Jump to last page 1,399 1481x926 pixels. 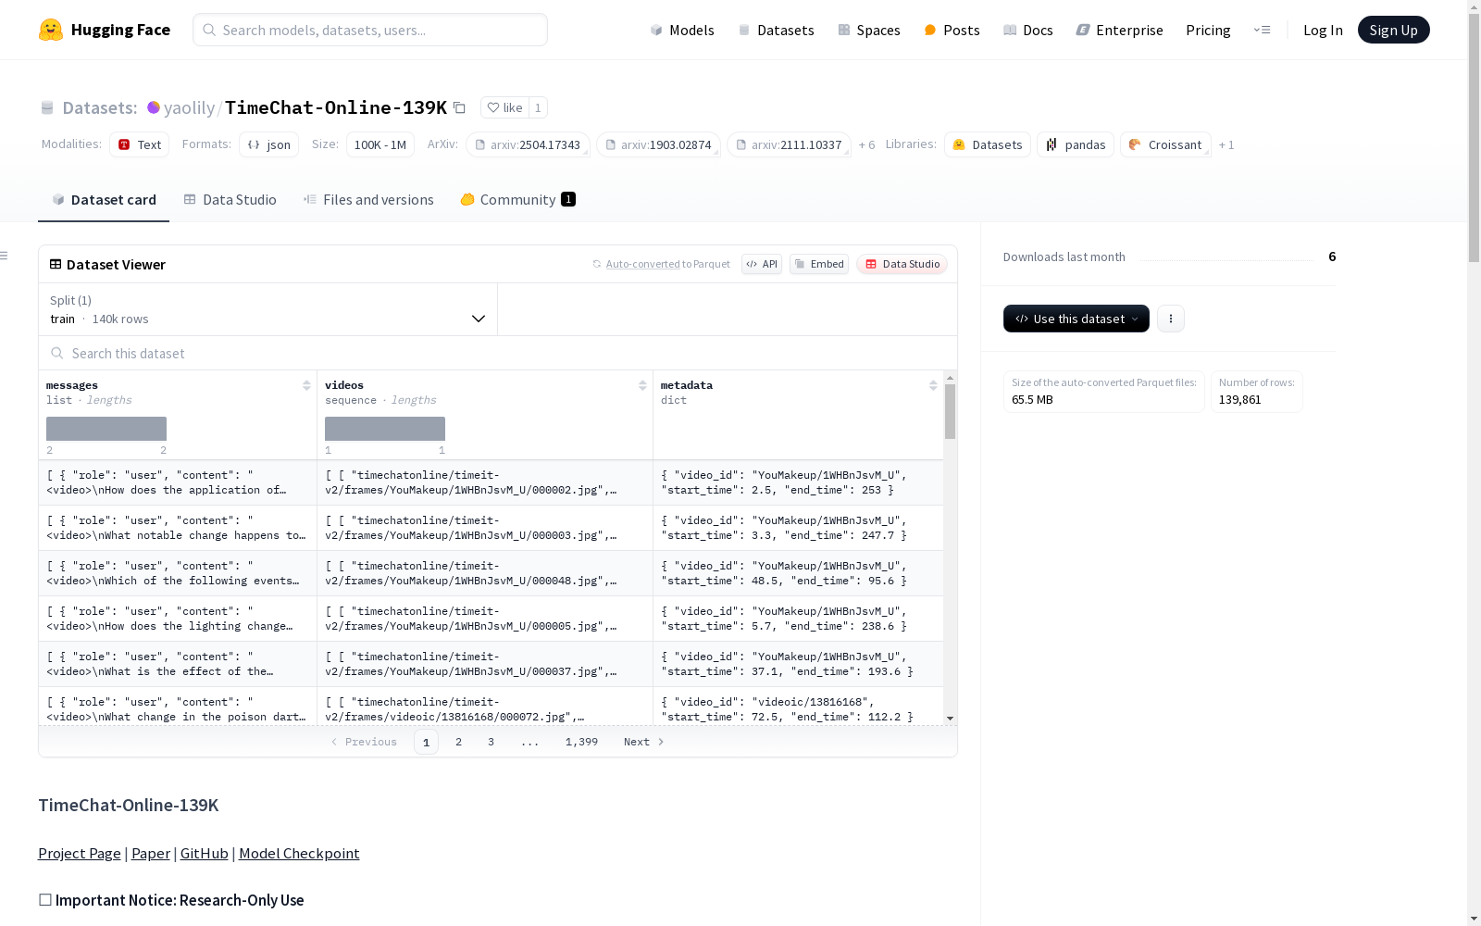(x=581, y=742)
